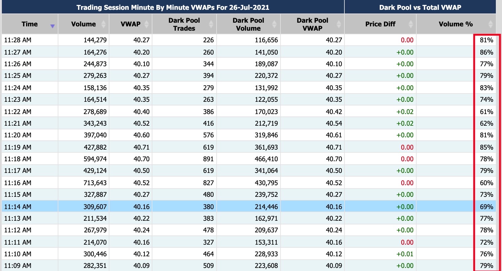Click the Volume % header label
This screenshot has width=502, height=271.
[456, 24]
